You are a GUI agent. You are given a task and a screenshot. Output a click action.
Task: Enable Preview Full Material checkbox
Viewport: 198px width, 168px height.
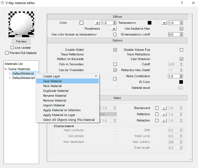point(7,53)
